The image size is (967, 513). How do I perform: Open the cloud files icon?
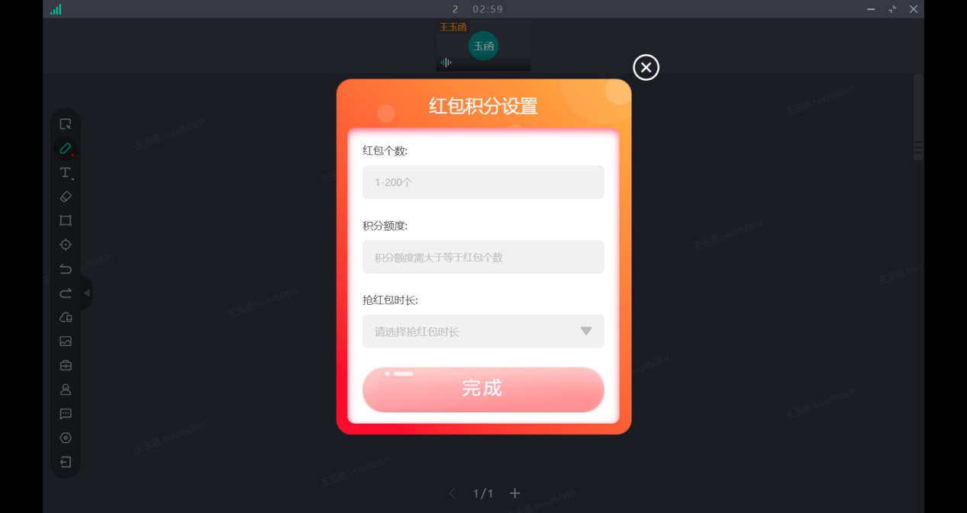(66, 317)
